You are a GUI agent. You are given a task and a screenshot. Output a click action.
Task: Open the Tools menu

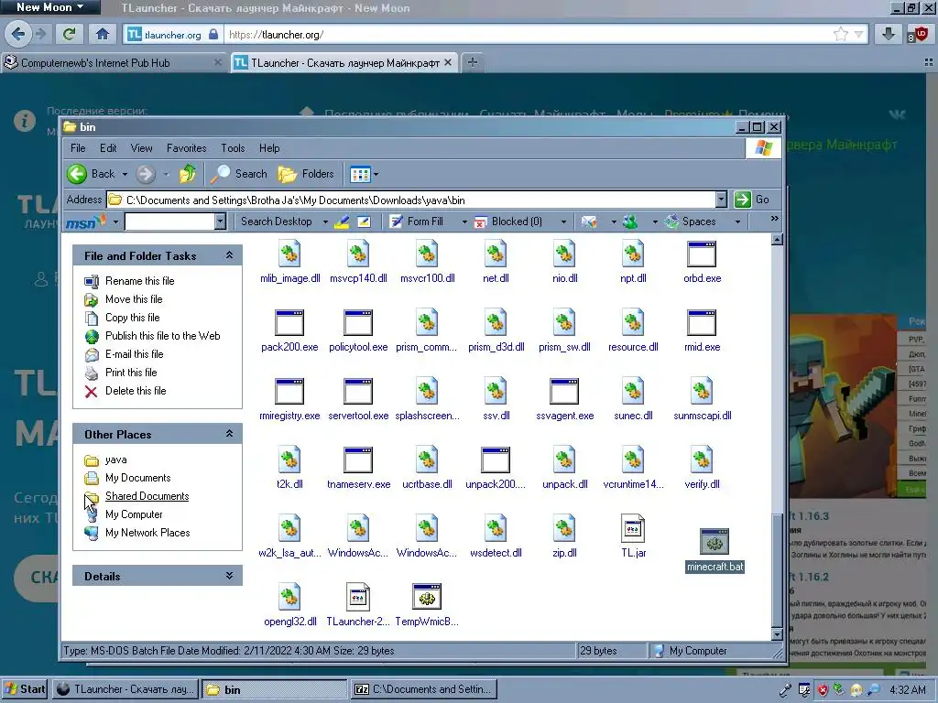[x=233, y=148]
